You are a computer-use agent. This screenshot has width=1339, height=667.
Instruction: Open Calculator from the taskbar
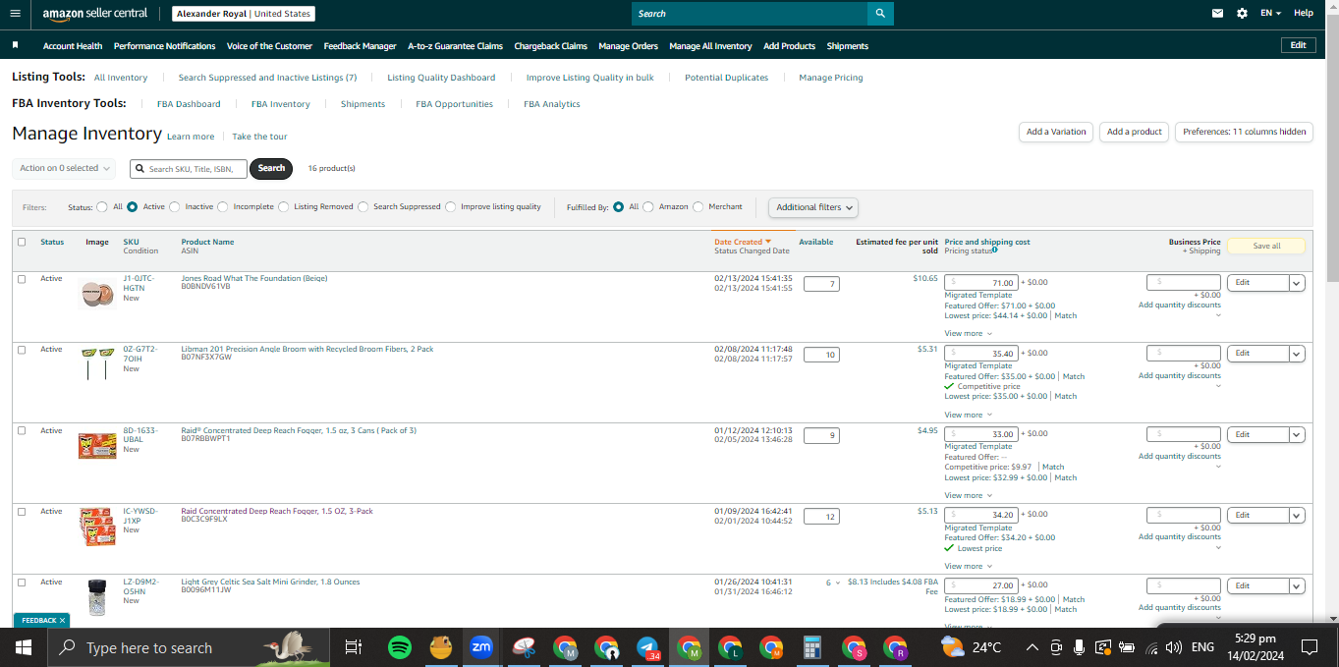(x=811, y=647)
